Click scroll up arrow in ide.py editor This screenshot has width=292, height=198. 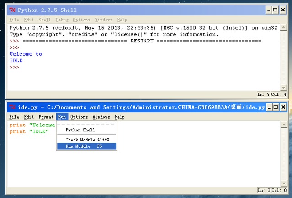[x=284, y=125]
